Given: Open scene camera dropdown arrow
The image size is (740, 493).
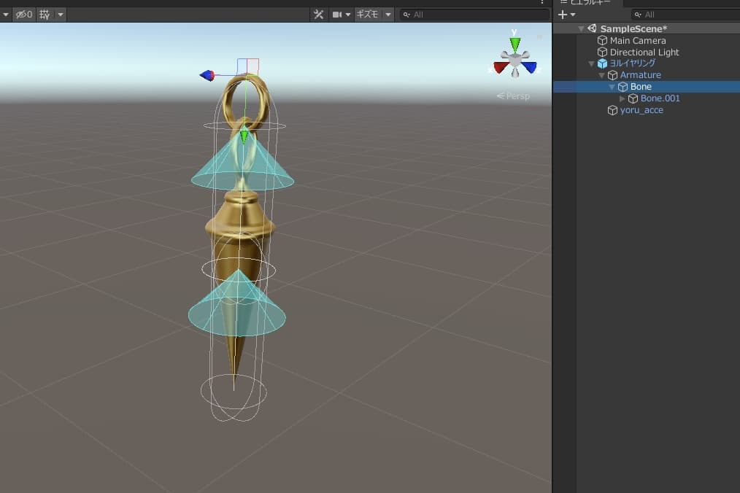Looking at the screenshot, I should [x=348, y=15].
